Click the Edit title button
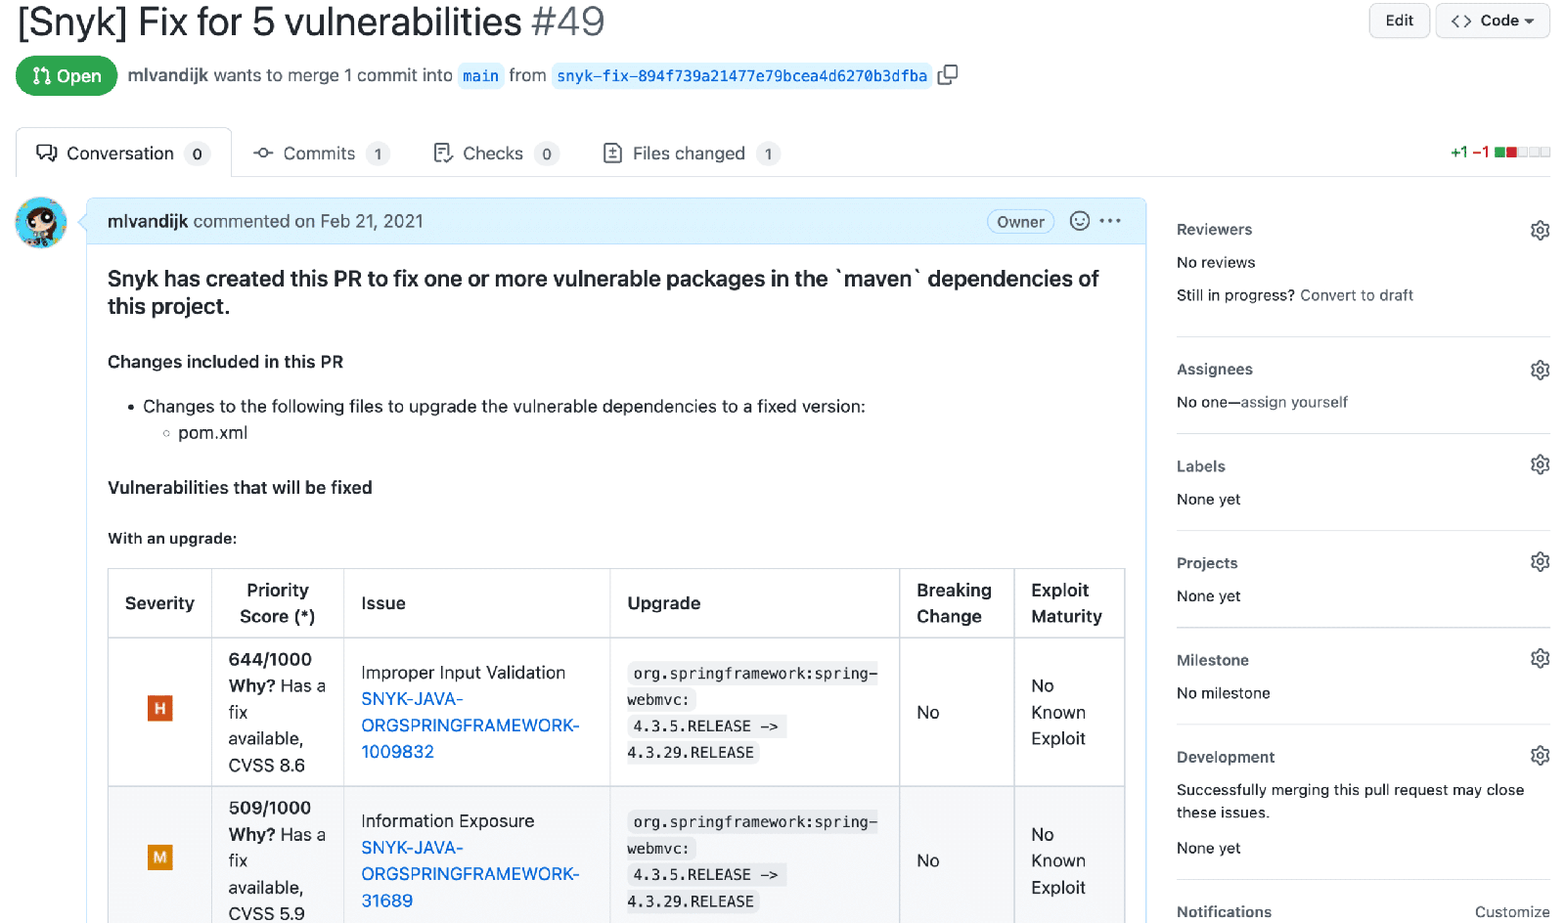 [x=1399, y=21]
